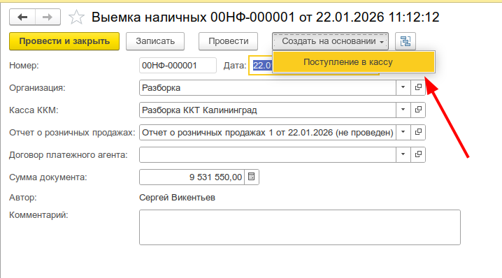The height and width of the screenshot is (278, 502).
Task: Go forward with the right arrow button
Action: (x=48, y=17)
